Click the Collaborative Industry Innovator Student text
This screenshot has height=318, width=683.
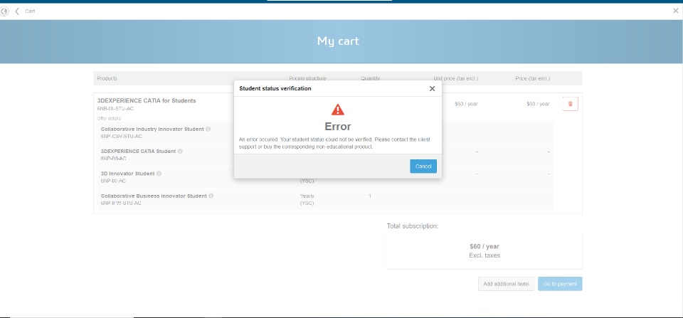[152, 129]
